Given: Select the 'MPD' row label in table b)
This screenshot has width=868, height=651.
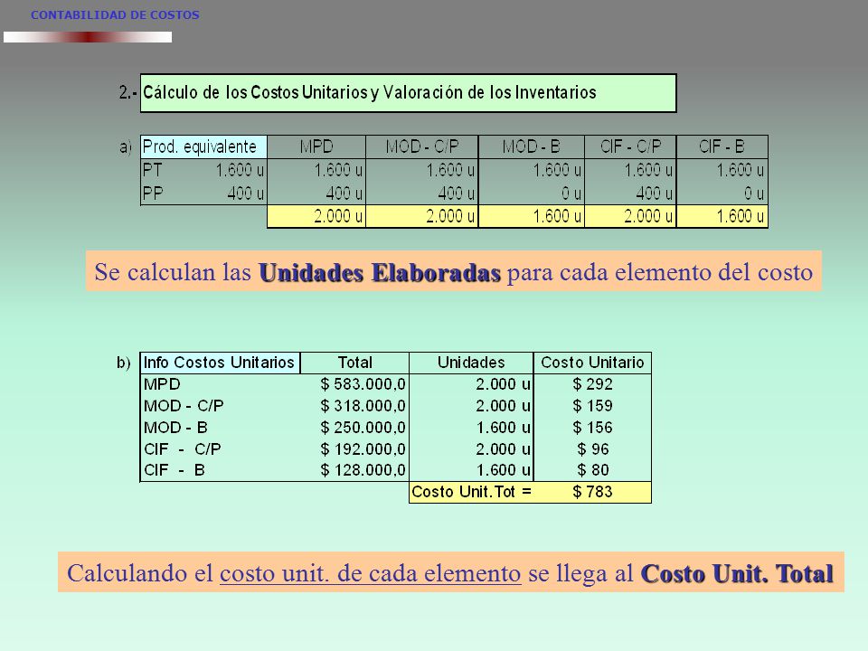Looking at the screenshot, I should [162, 383].
